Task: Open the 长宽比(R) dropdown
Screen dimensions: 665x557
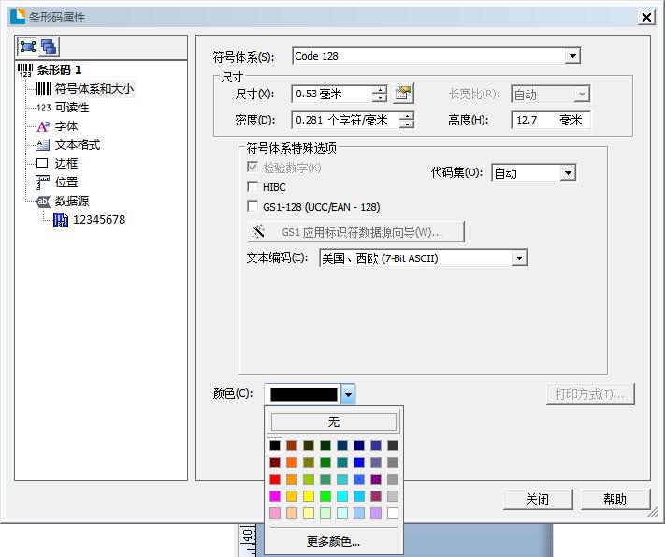Action: pyautogui.click(x=582, y=94)
